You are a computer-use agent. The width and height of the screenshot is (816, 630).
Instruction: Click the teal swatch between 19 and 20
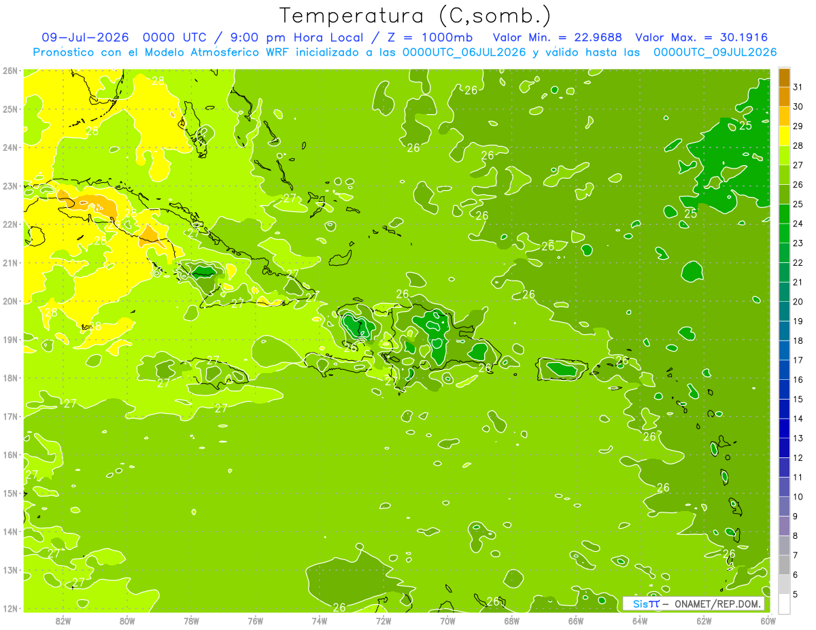784,311
